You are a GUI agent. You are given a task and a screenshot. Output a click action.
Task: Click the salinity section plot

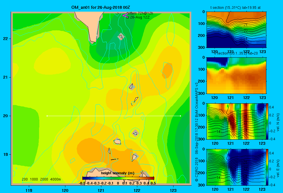pyautogui.click(x=236, y=75)
